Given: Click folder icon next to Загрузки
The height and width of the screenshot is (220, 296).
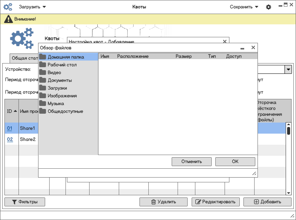Looking at the screenshot, I should (x=43, y=88).
